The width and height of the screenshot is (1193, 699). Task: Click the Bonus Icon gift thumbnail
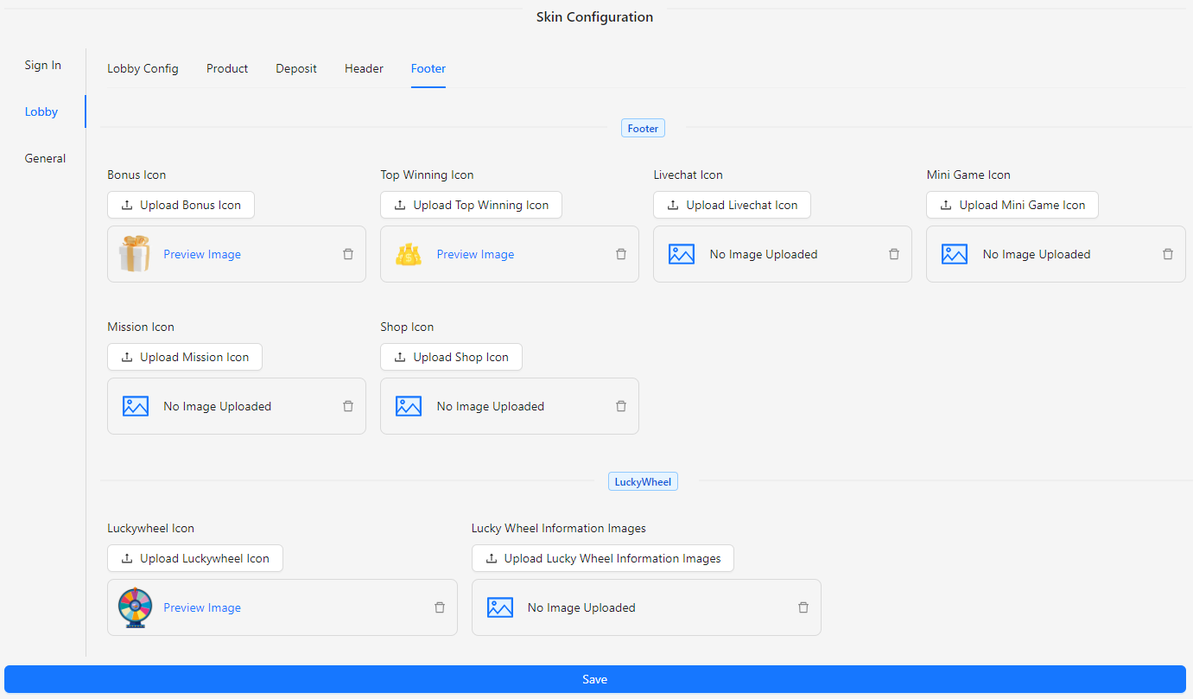pos(135,254)
